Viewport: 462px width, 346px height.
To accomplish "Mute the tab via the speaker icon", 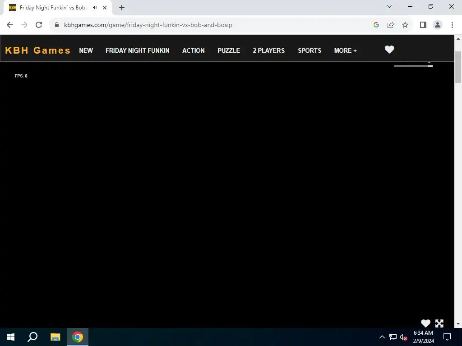I will (95, 8).
